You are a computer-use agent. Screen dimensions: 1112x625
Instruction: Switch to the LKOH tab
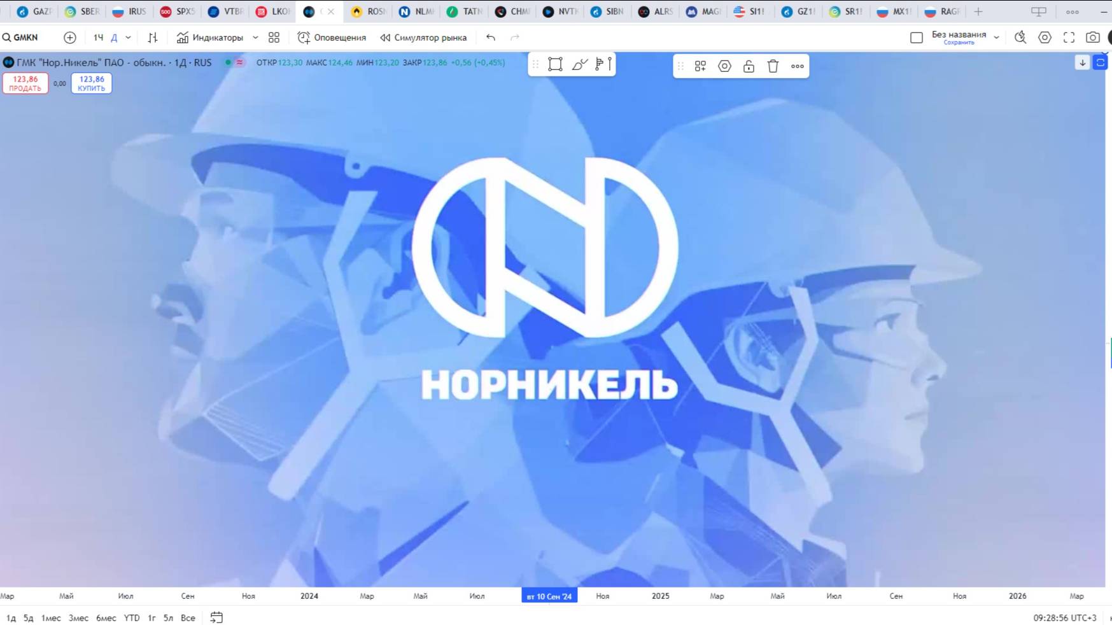[273, 11]
